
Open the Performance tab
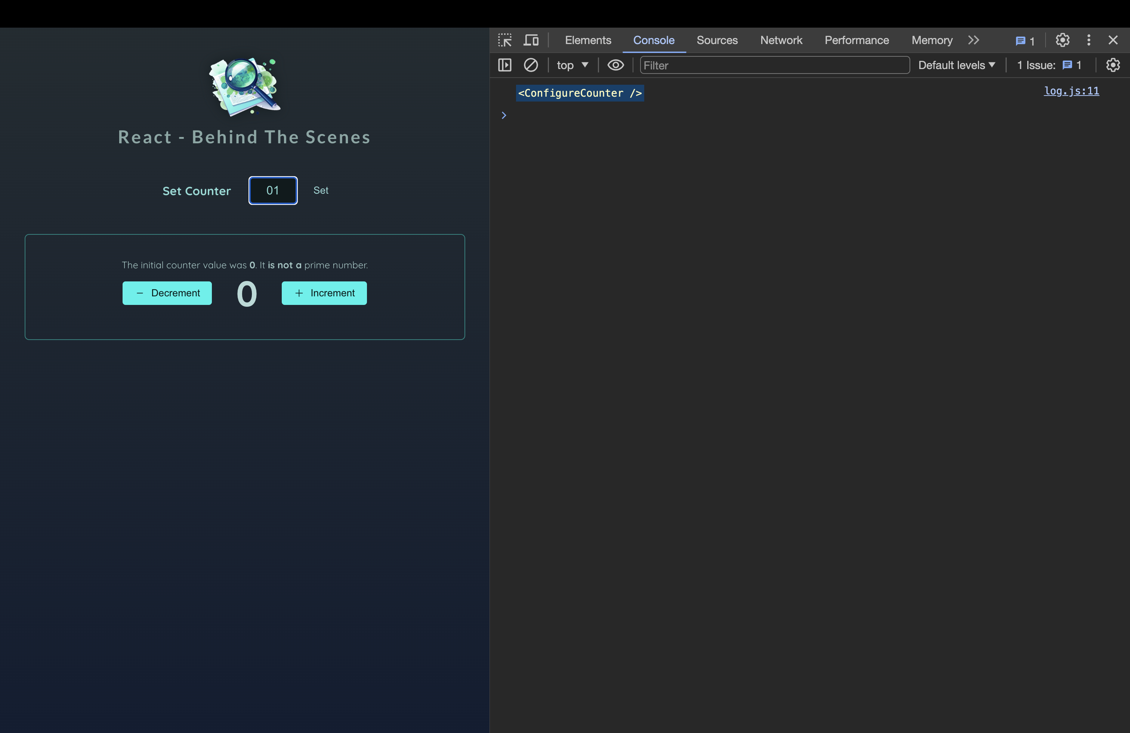[x=856, y=40]
